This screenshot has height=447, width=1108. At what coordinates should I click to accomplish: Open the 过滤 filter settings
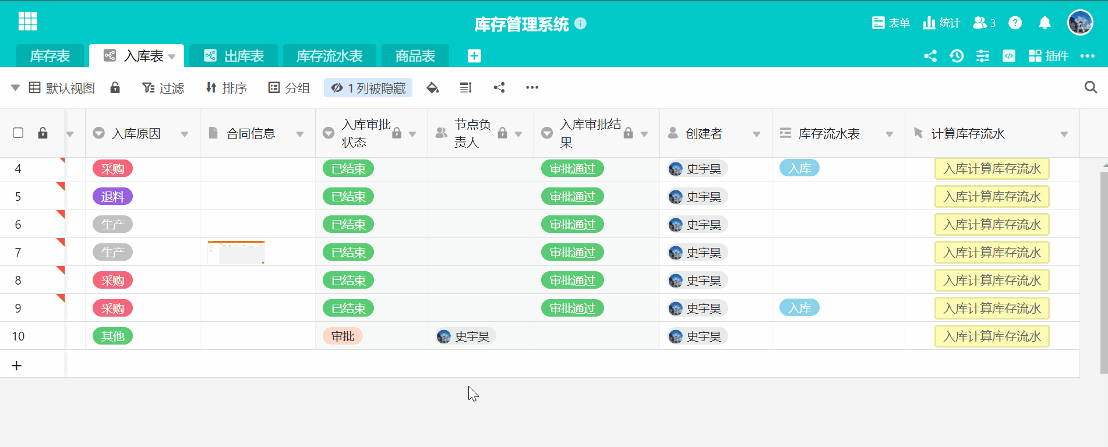point(163,88)
